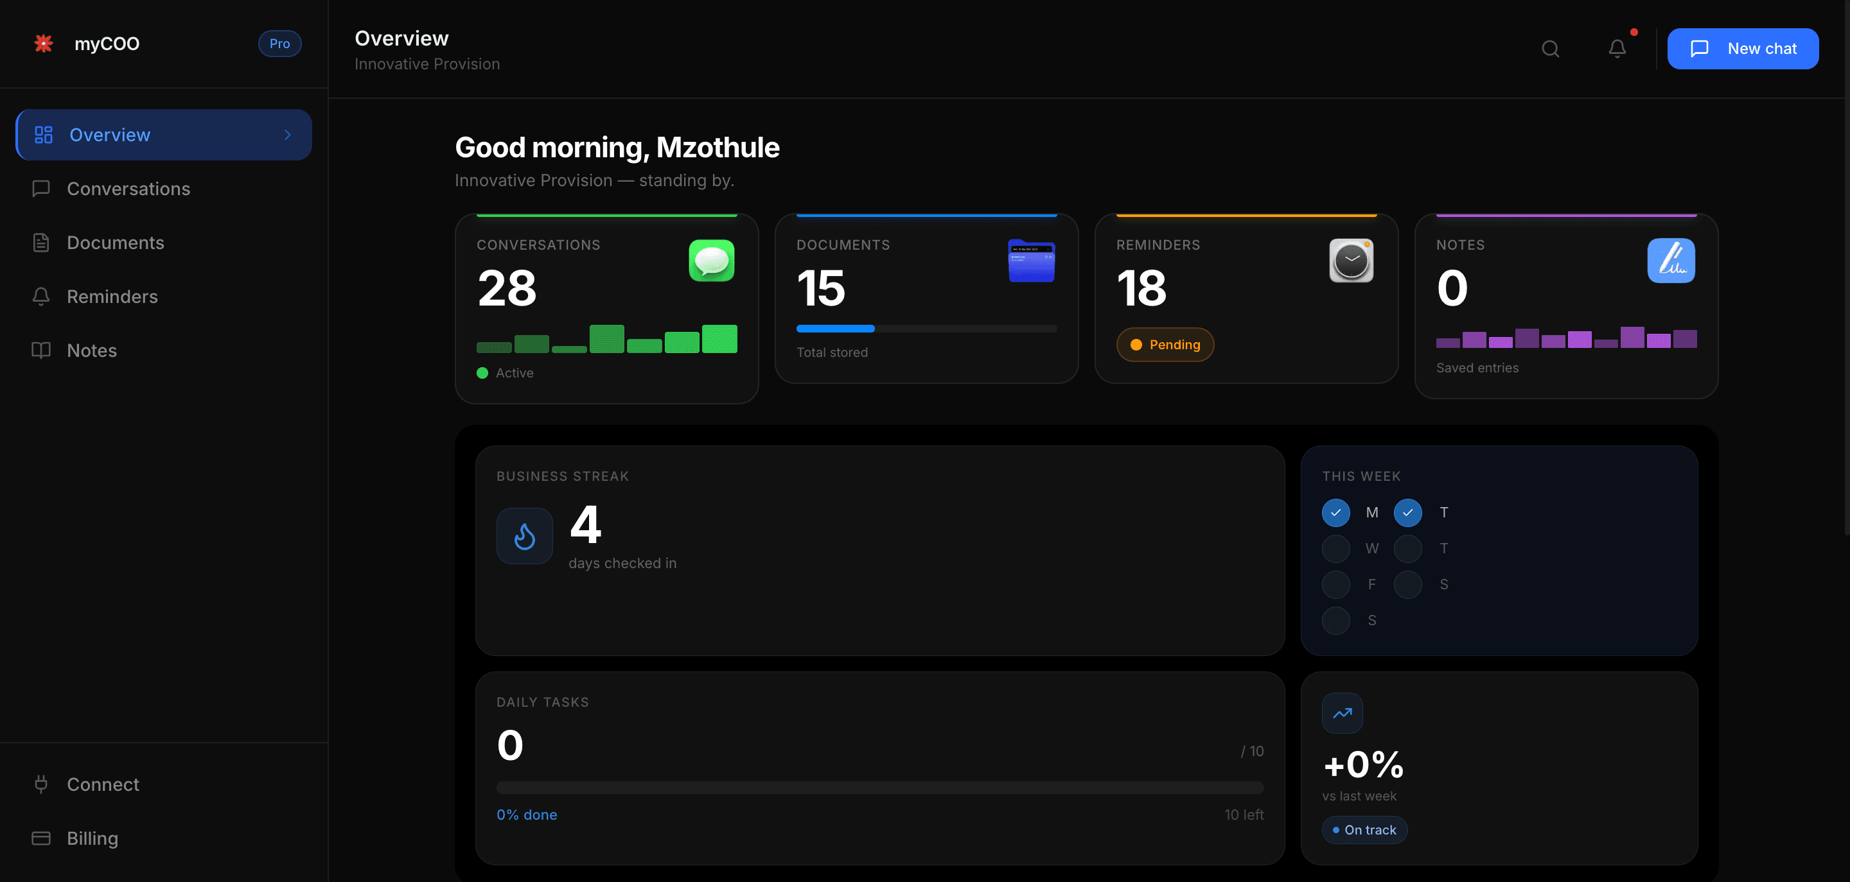Image resolution: width=1850 pixels, height=882 pixels.
Task: Open Billing in the sidebar
Action: [164, 838]
